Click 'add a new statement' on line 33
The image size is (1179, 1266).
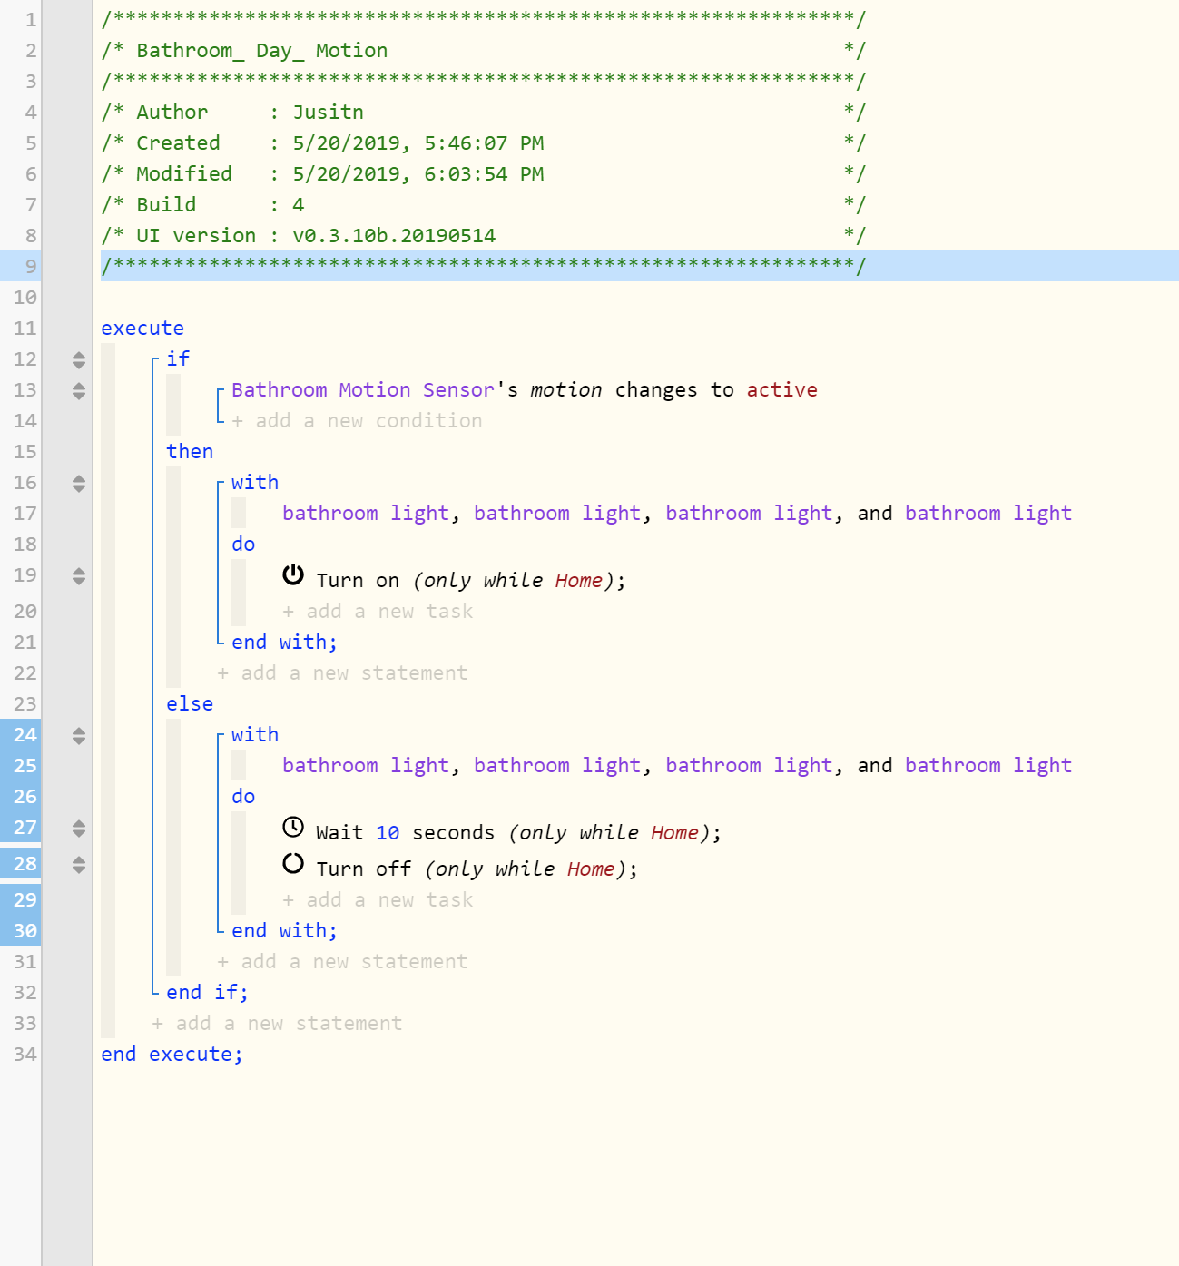point(277,1023)
